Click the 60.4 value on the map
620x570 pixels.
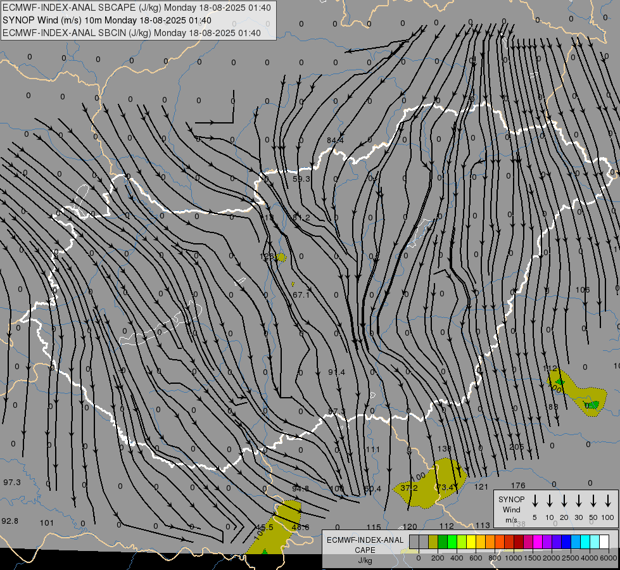[372, 489]
